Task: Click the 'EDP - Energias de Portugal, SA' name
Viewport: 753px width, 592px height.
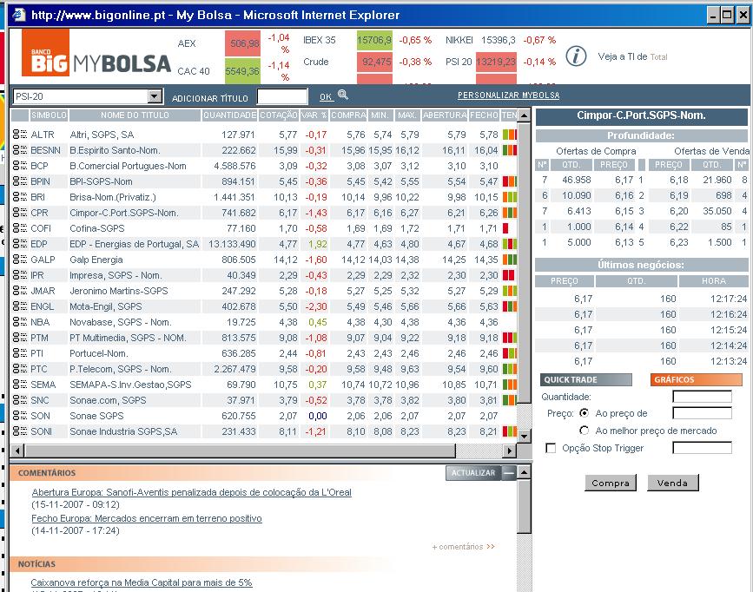Action: tap(134, 244)
